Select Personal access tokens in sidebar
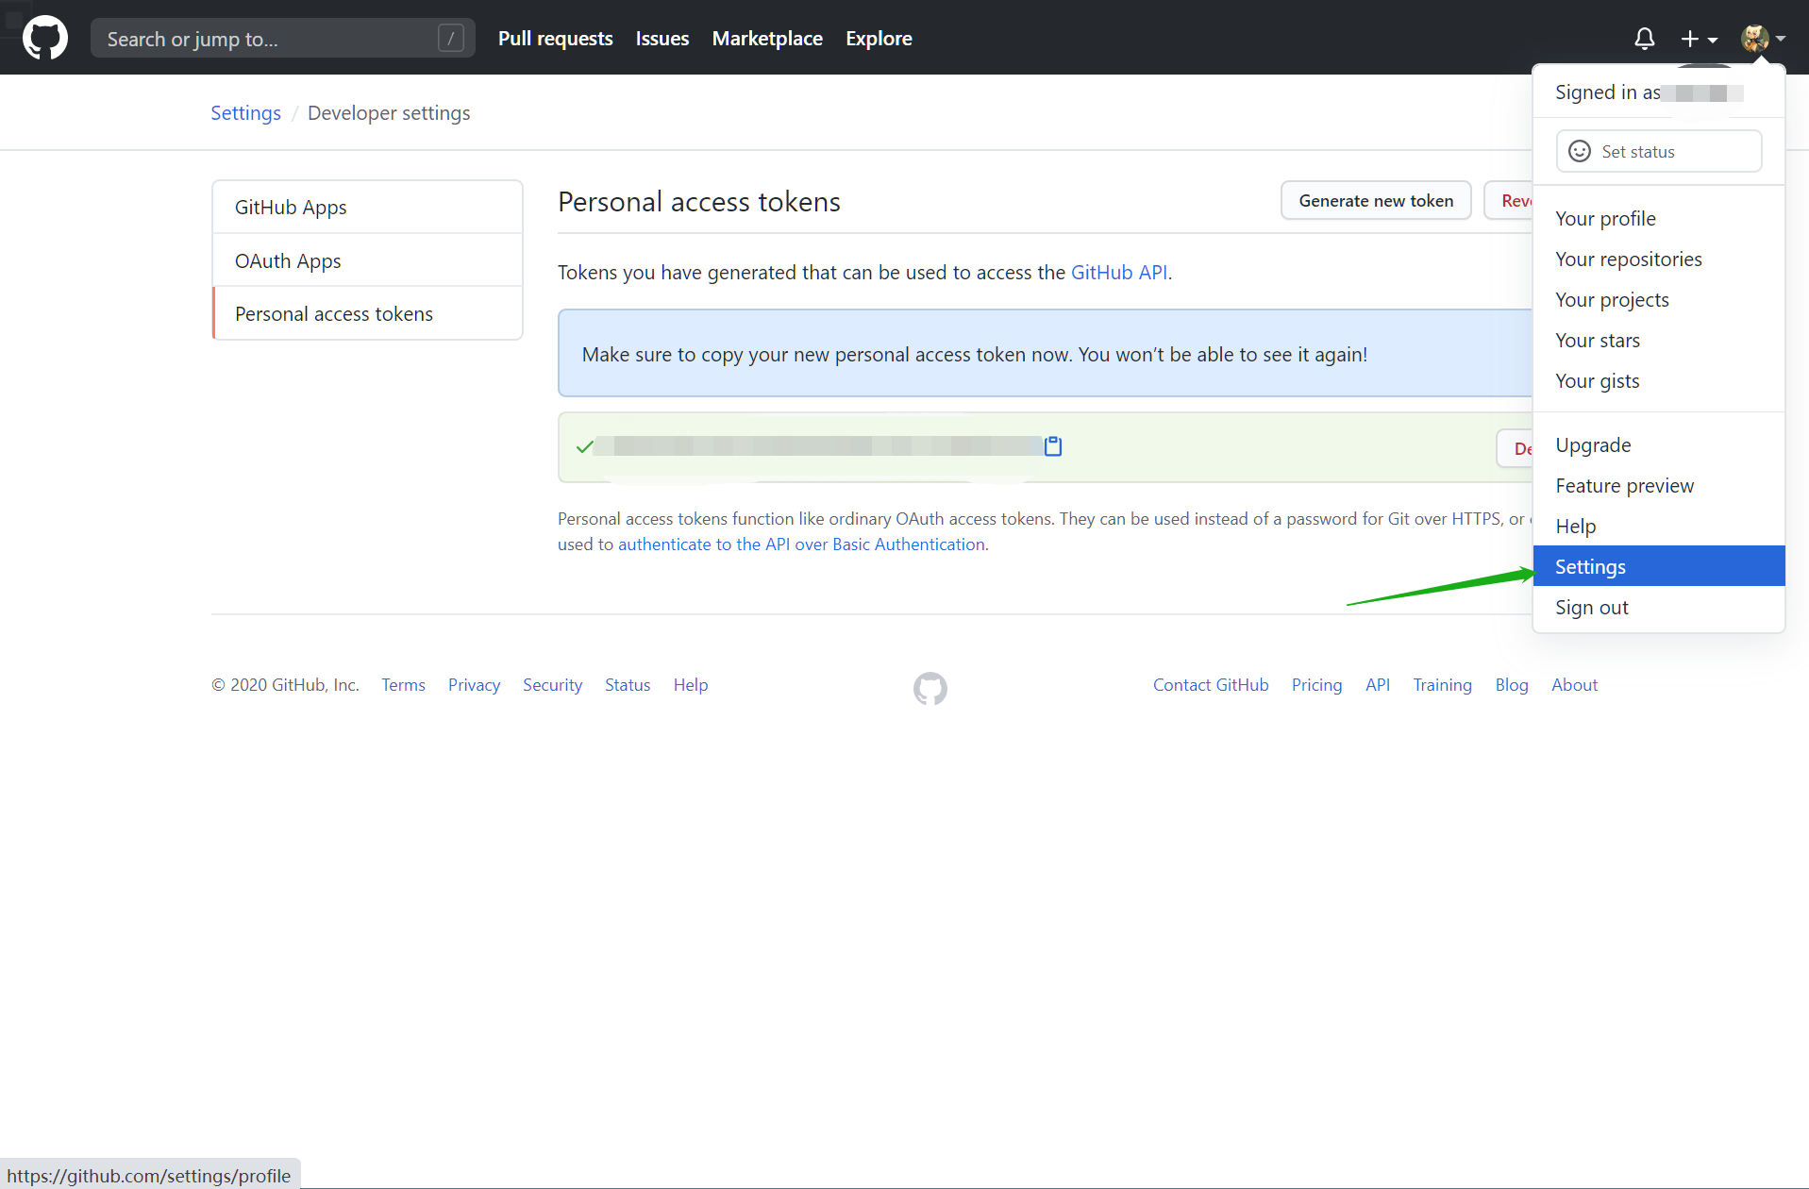Screen dimensions: 1809x1189 click(367, 314)
